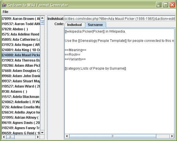Select I24081: Ada King entry
177x141 pixels.
[x=21, y=50]
